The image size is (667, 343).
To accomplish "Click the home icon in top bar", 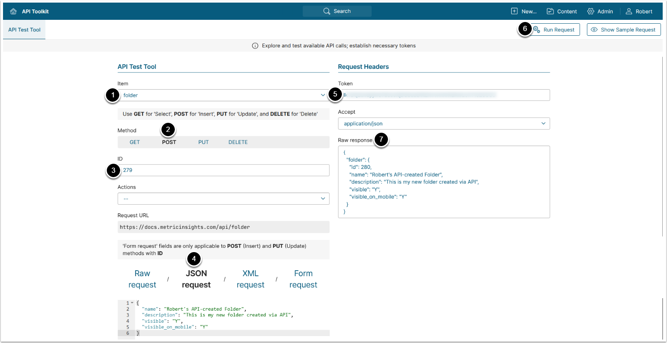I will click(13, 12).
